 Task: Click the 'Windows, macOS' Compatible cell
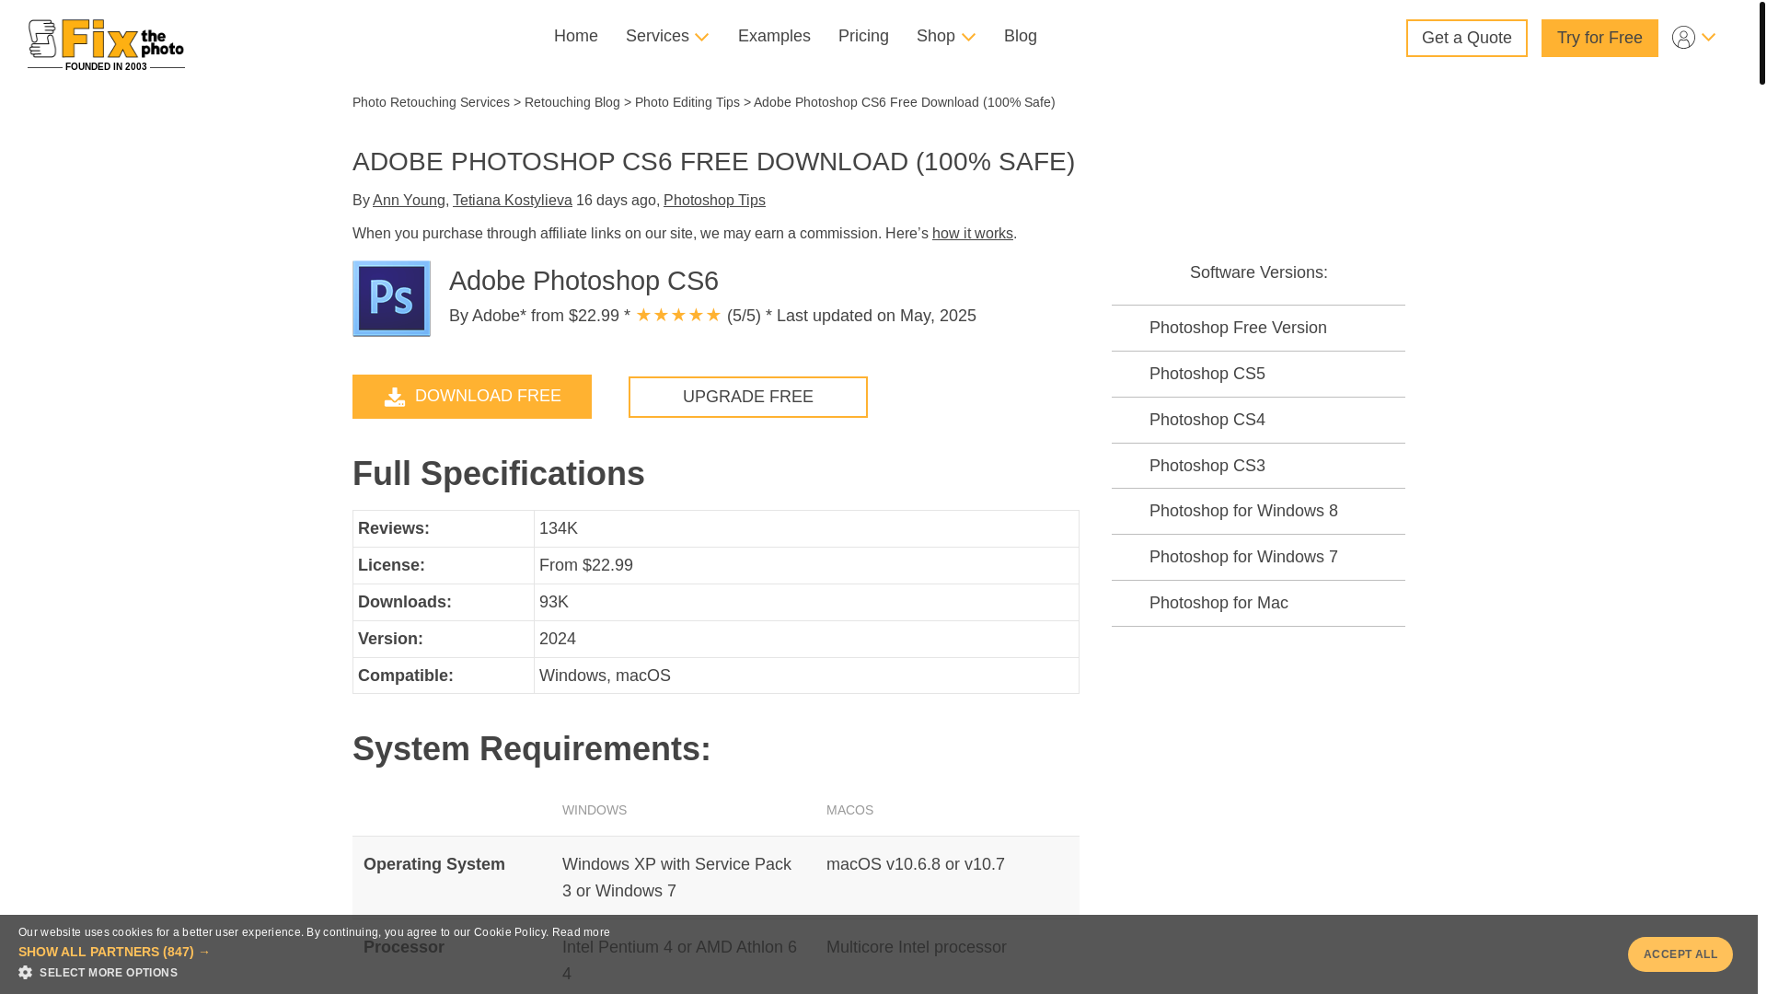pyautogui.click(x=806, y=676)
